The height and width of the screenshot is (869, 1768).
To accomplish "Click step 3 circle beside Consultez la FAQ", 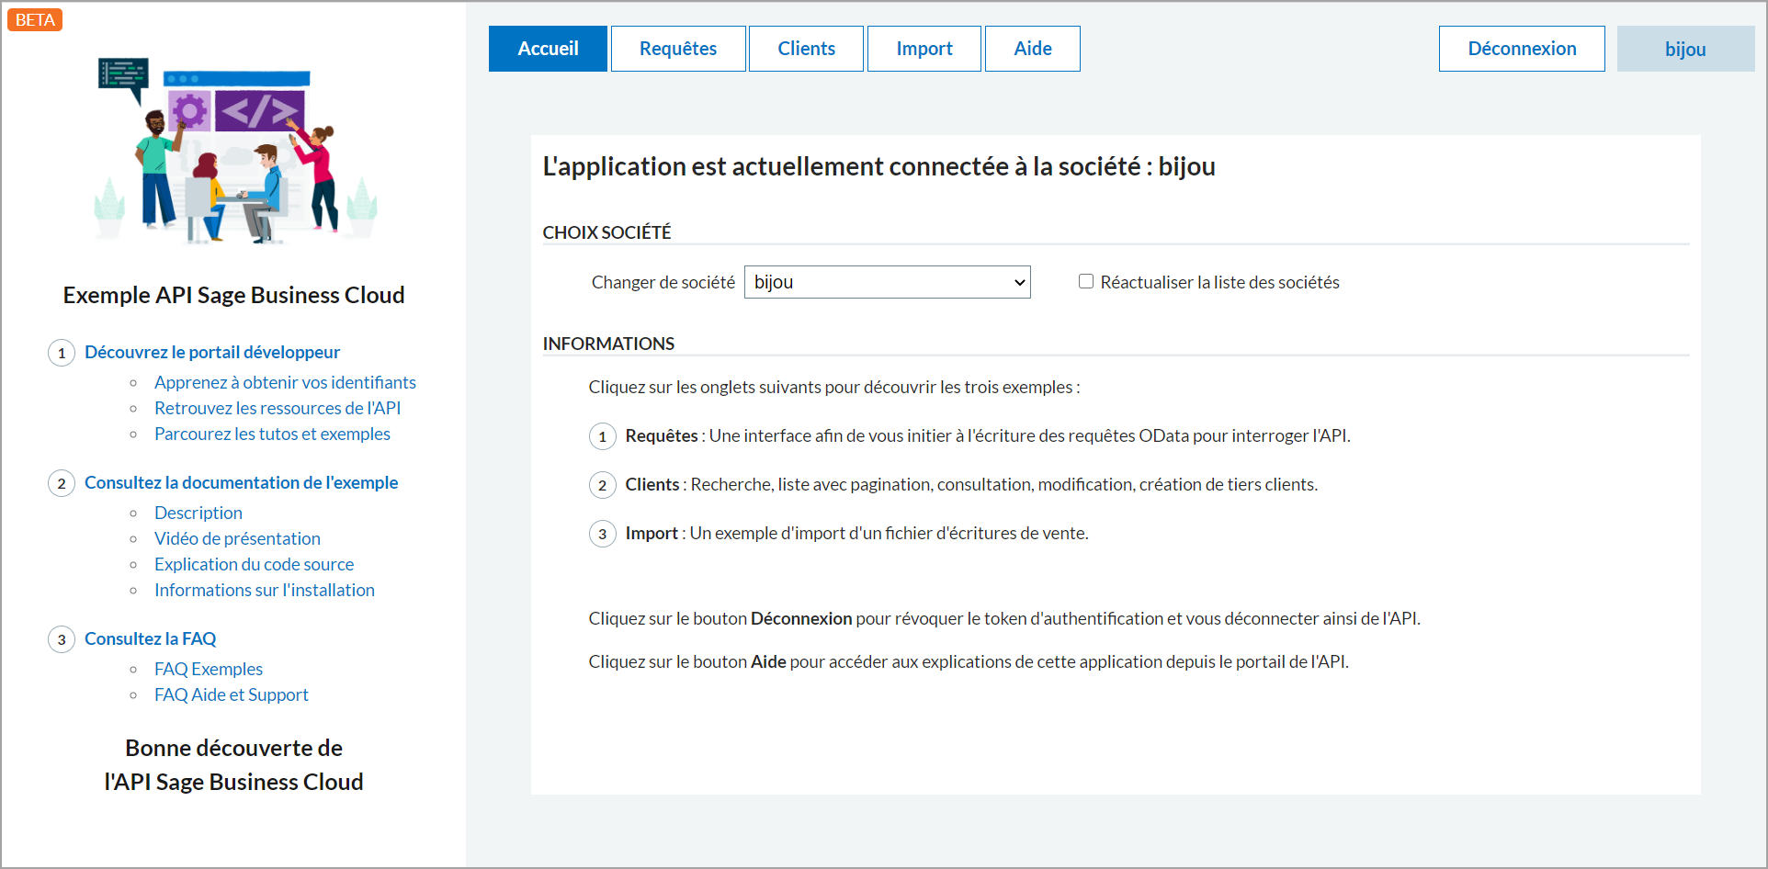I will coord(62,639).
